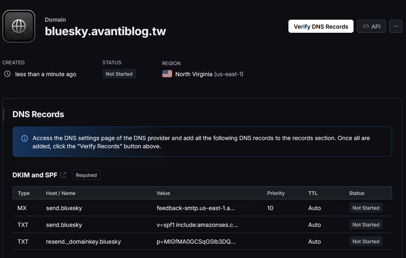Click the Status column header
406x258 pixels.
point(357,193)
